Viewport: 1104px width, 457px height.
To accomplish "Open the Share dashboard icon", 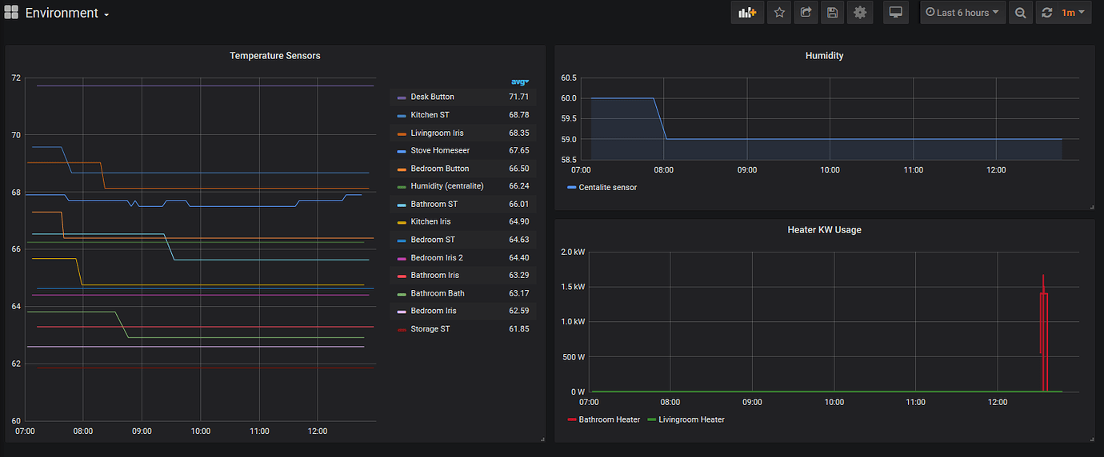I will (x=806, y=13).
